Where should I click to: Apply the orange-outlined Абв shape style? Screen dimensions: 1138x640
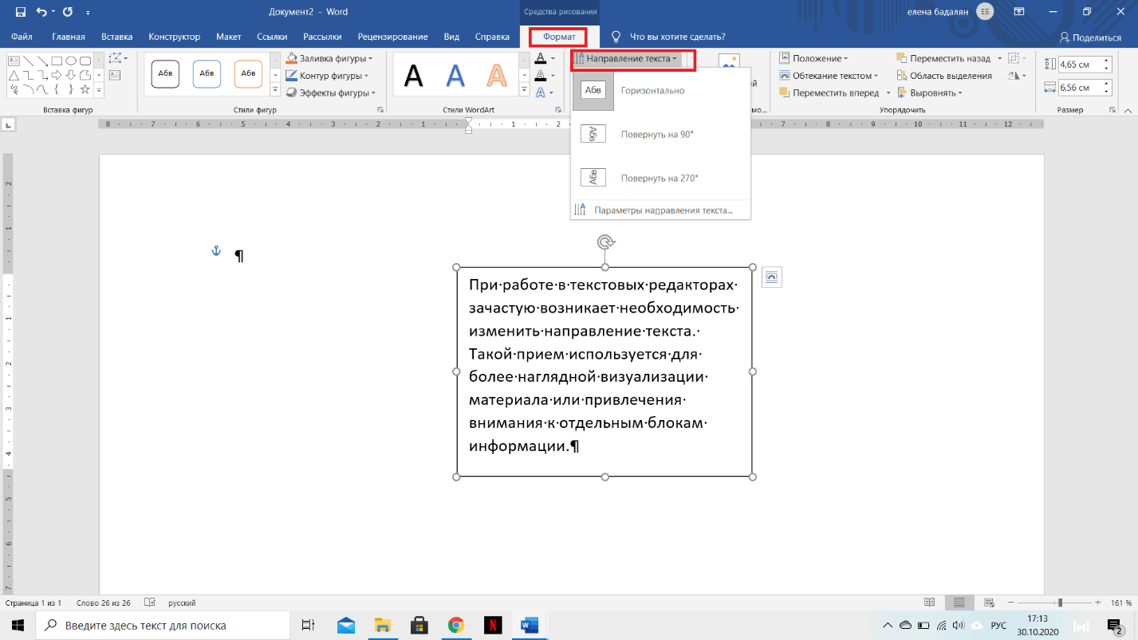tap(248, 73)
